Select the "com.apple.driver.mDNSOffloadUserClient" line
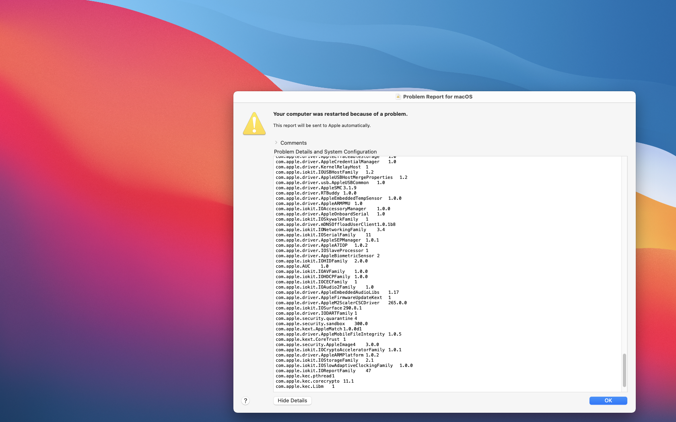 point(336,225)
